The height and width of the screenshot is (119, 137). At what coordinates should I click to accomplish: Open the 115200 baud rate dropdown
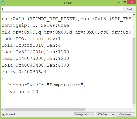pyautogui.click(x=105, y=114)
